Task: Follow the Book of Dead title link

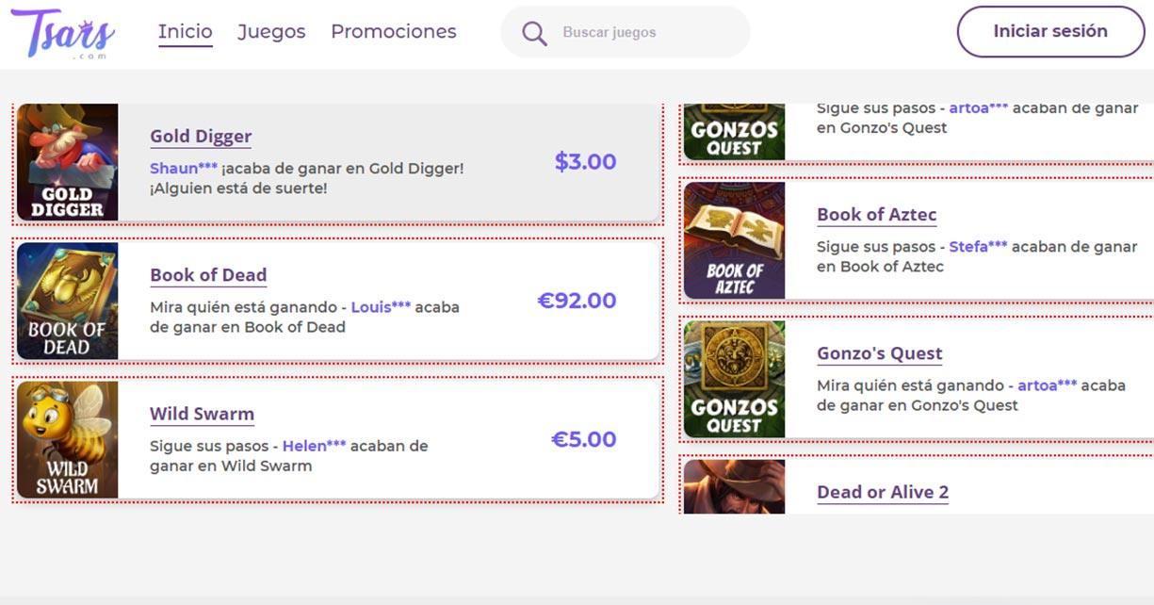Action: click(208, 275)
